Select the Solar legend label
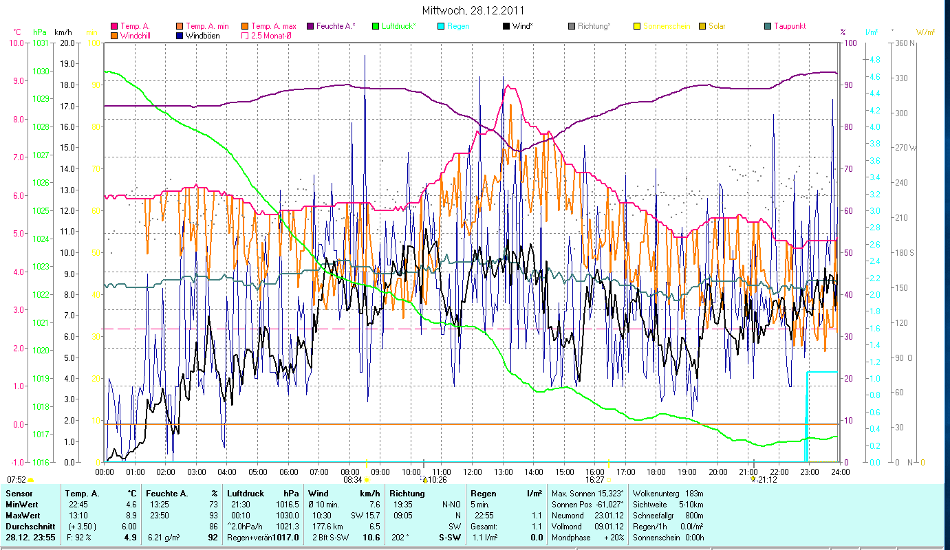 (717, 26)
